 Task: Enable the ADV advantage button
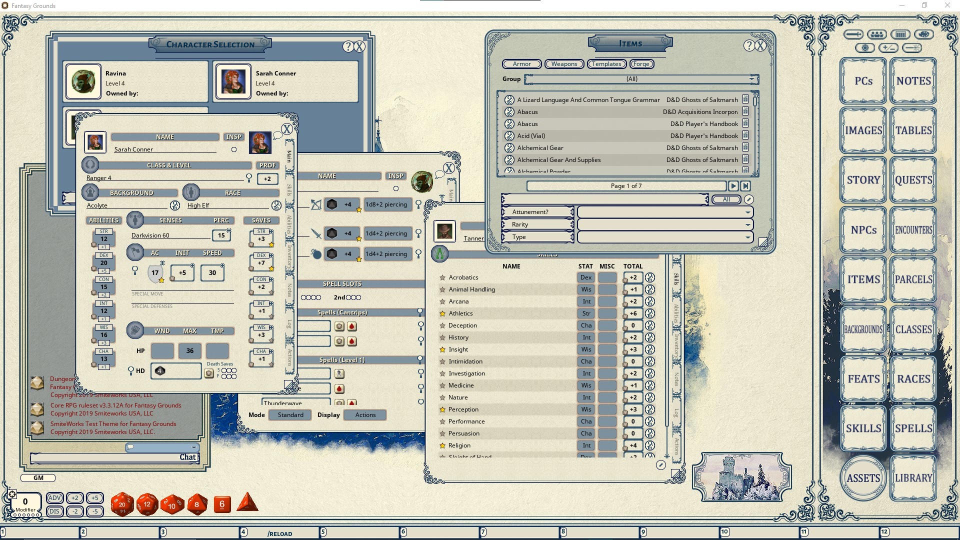click(54, 498)
